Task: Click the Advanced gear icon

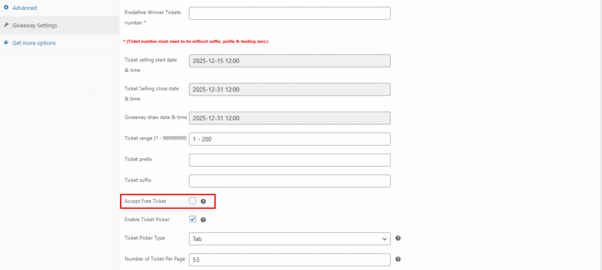Action: 6,8
